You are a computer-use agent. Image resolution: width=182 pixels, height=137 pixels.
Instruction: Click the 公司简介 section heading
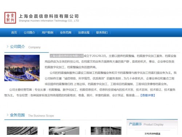click(x=17, y=47)
